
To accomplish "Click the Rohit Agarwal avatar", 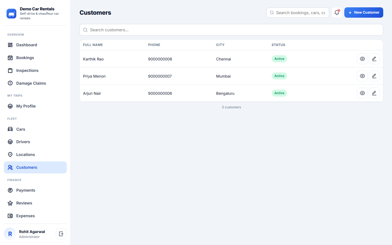I will (x=10, y=234).
